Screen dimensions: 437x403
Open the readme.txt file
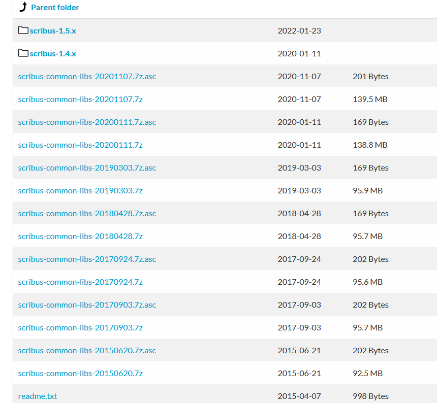tap(38, 396)
